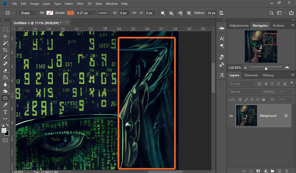Reset default foreground and background colors

[x=3, y=125]
